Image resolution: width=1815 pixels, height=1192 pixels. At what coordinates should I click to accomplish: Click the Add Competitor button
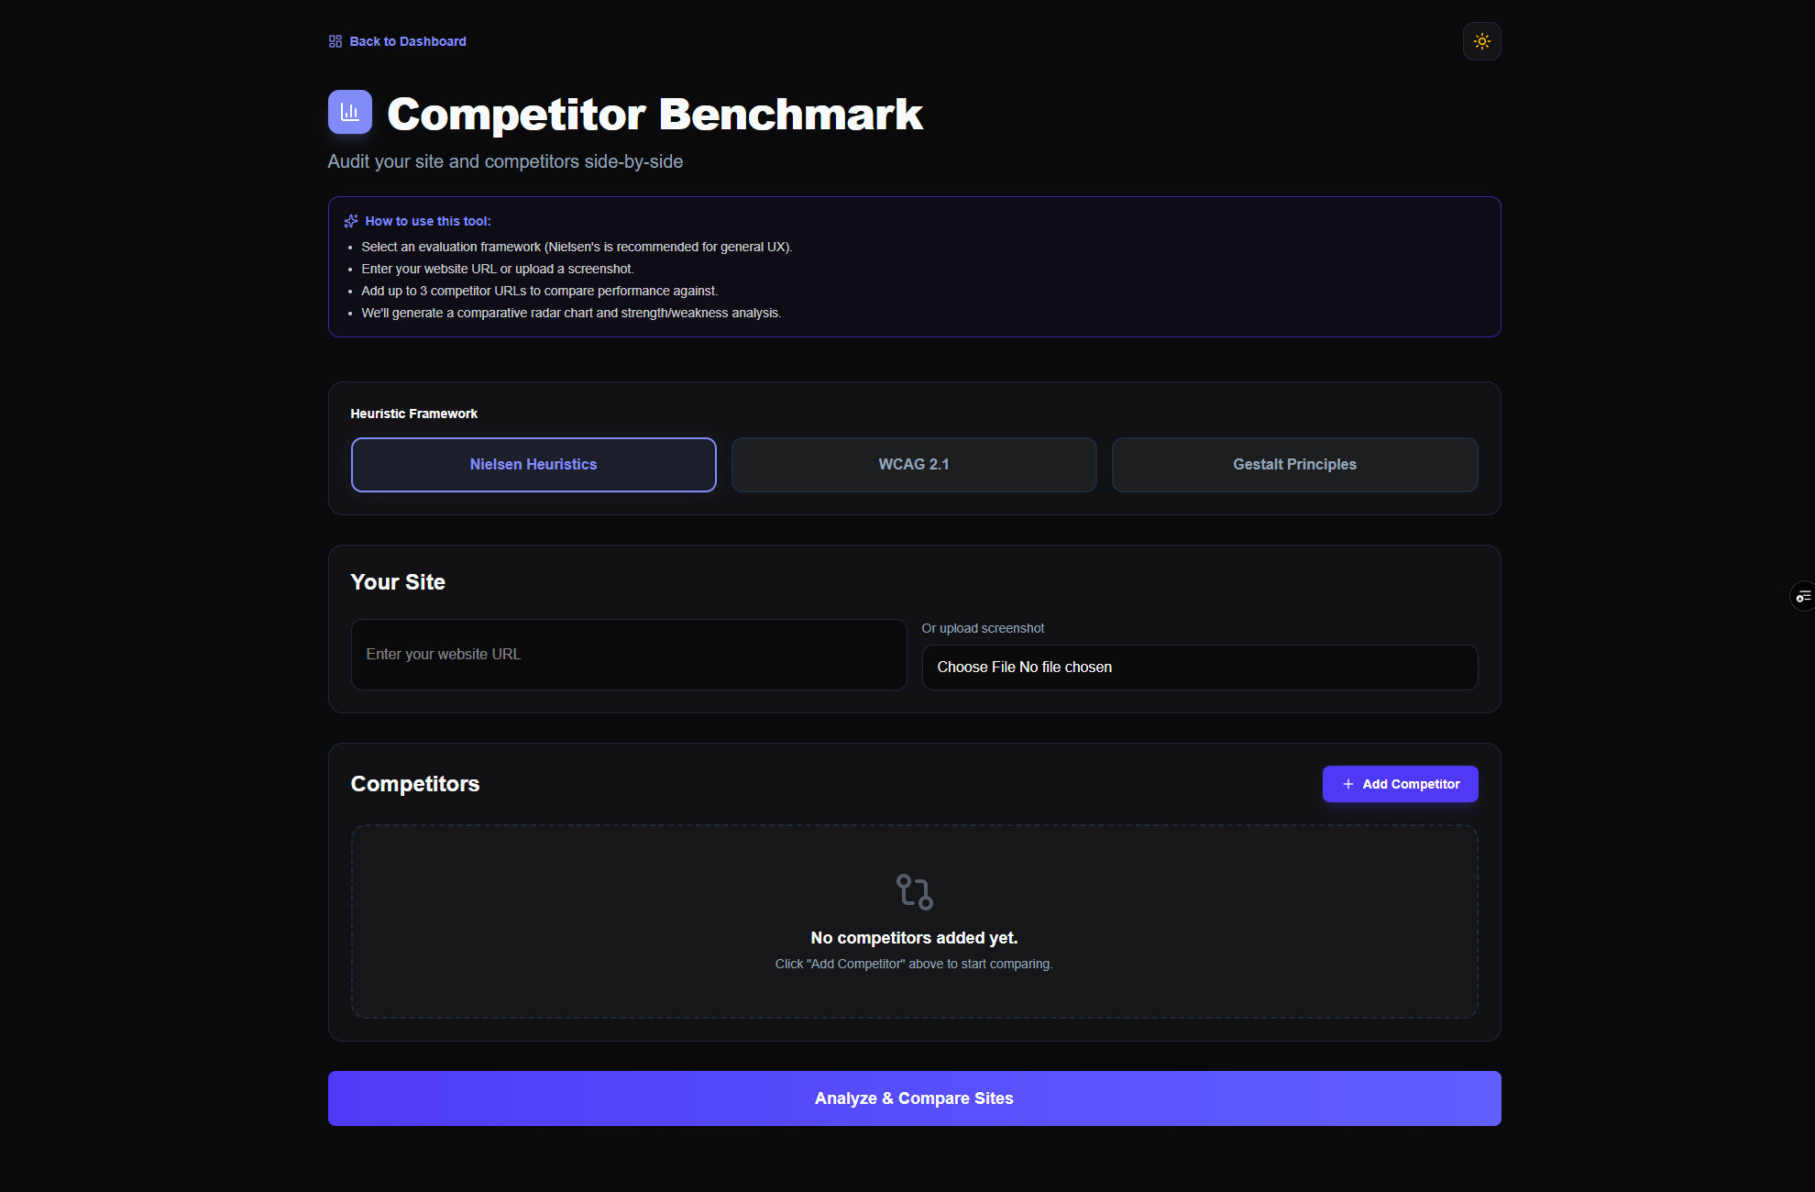pos(1400,784)
